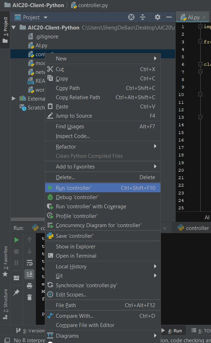Open the Diagrams submenu

[x=103, y=336]
